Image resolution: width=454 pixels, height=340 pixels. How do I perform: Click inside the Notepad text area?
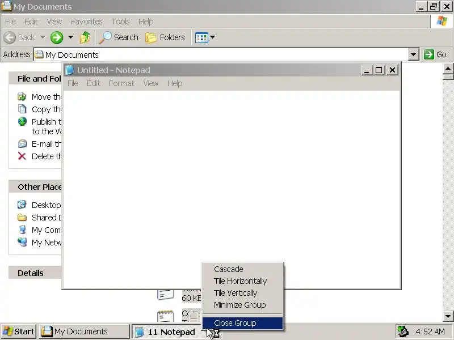click(x=232, y=176)
